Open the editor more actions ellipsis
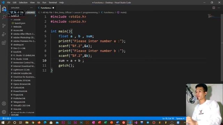 (219, 8)
